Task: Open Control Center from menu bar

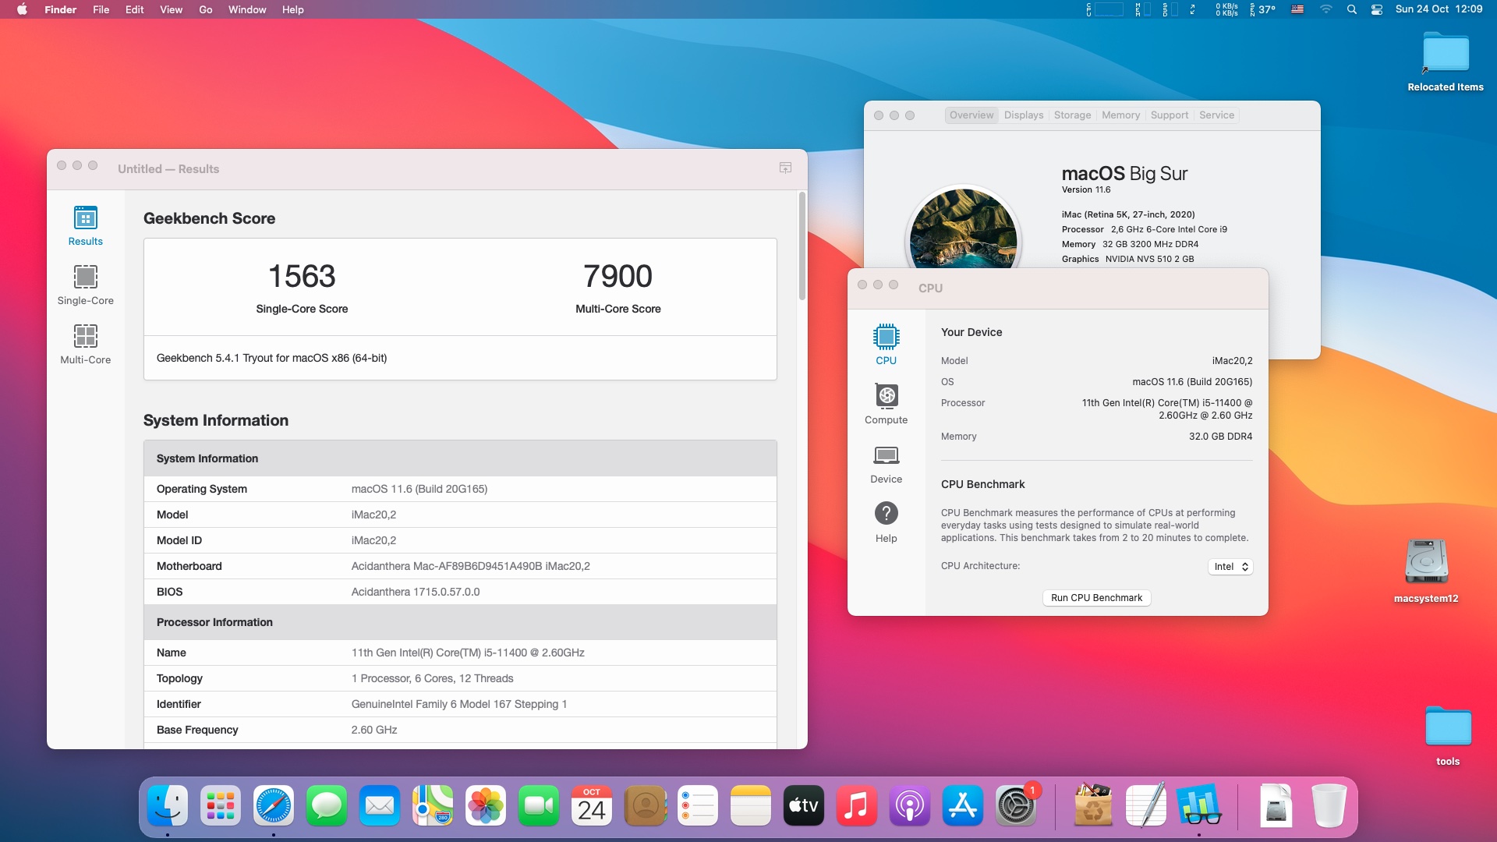Action: [1377, 9]
